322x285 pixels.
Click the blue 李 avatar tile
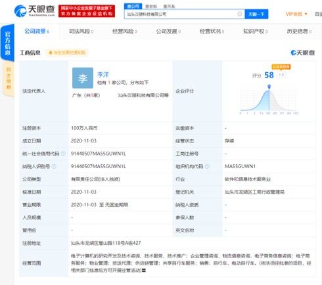tap(83, 78)
